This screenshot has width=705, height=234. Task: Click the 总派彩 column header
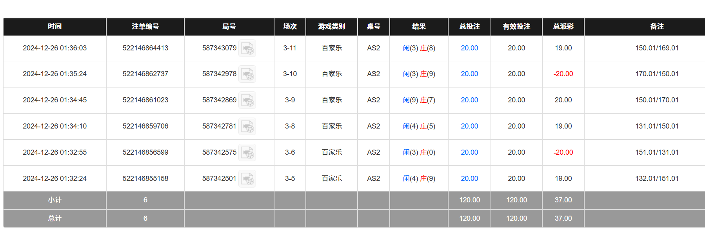pos(563,27)
